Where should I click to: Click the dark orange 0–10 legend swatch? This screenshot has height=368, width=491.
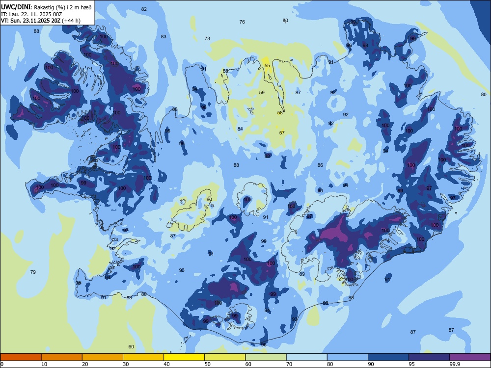click(x=21, y=357)
